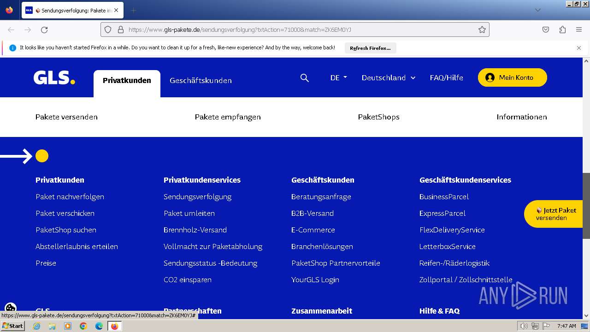Open Sendungsverfolgung footer link
Viewport: 590px width, 332px height.
click(x=197, y=197)
